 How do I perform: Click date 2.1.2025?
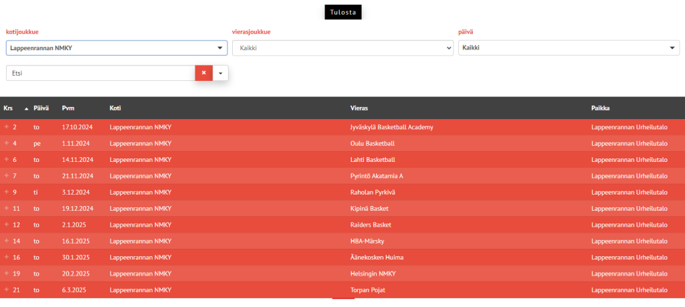click(x=74, y=225)
